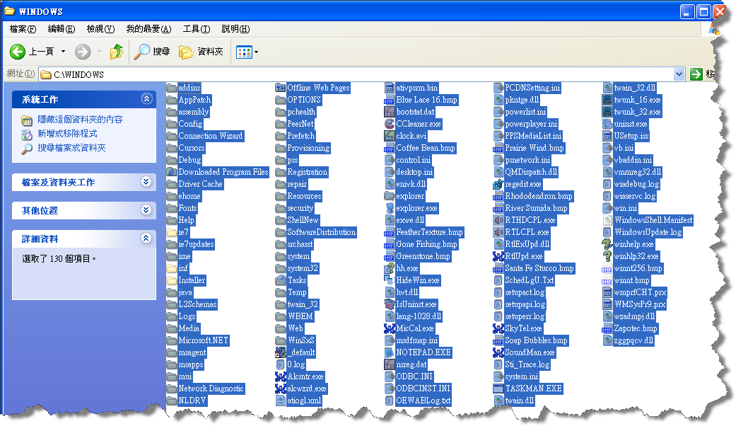Select Downloaded Program Files folder icon
The image size is (736, 426).
point(172,172)
